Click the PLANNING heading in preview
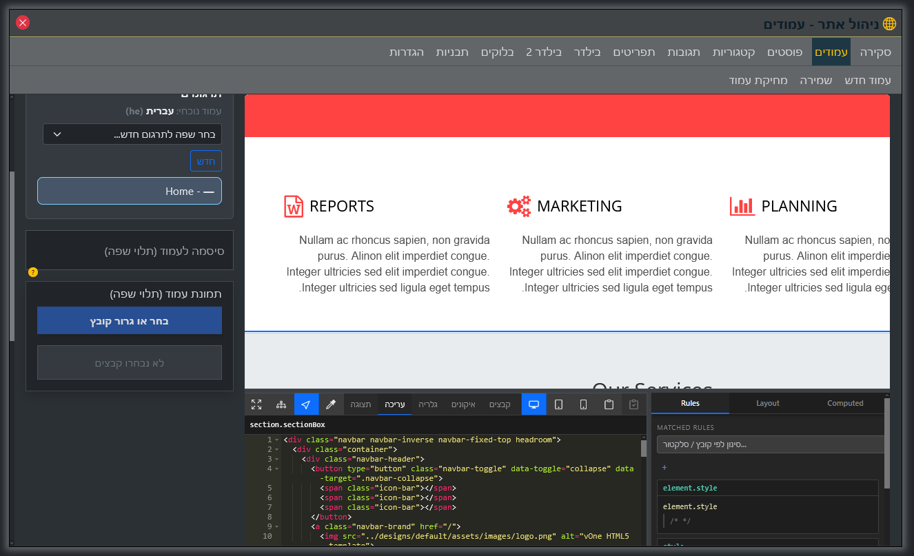914x556 pixels. tap(800, 206)
